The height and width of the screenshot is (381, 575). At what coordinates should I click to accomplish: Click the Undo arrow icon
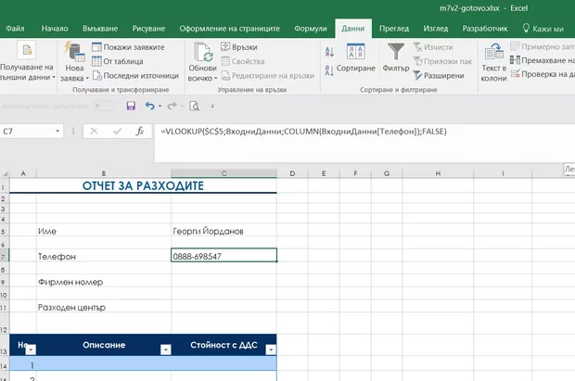pos(150,107)
